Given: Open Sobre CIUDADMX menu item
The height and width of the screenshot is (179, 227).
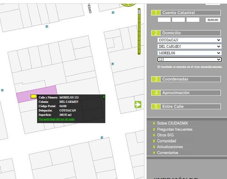Looking at the screenshot, I should [x=173, y=123].
